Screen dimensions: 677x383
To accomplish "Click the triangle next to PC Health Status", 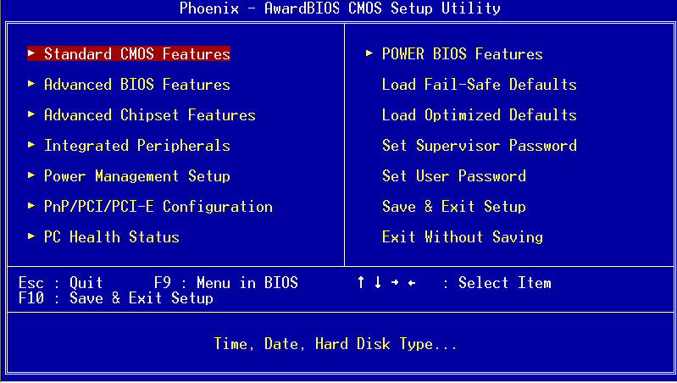I will 31,237.
